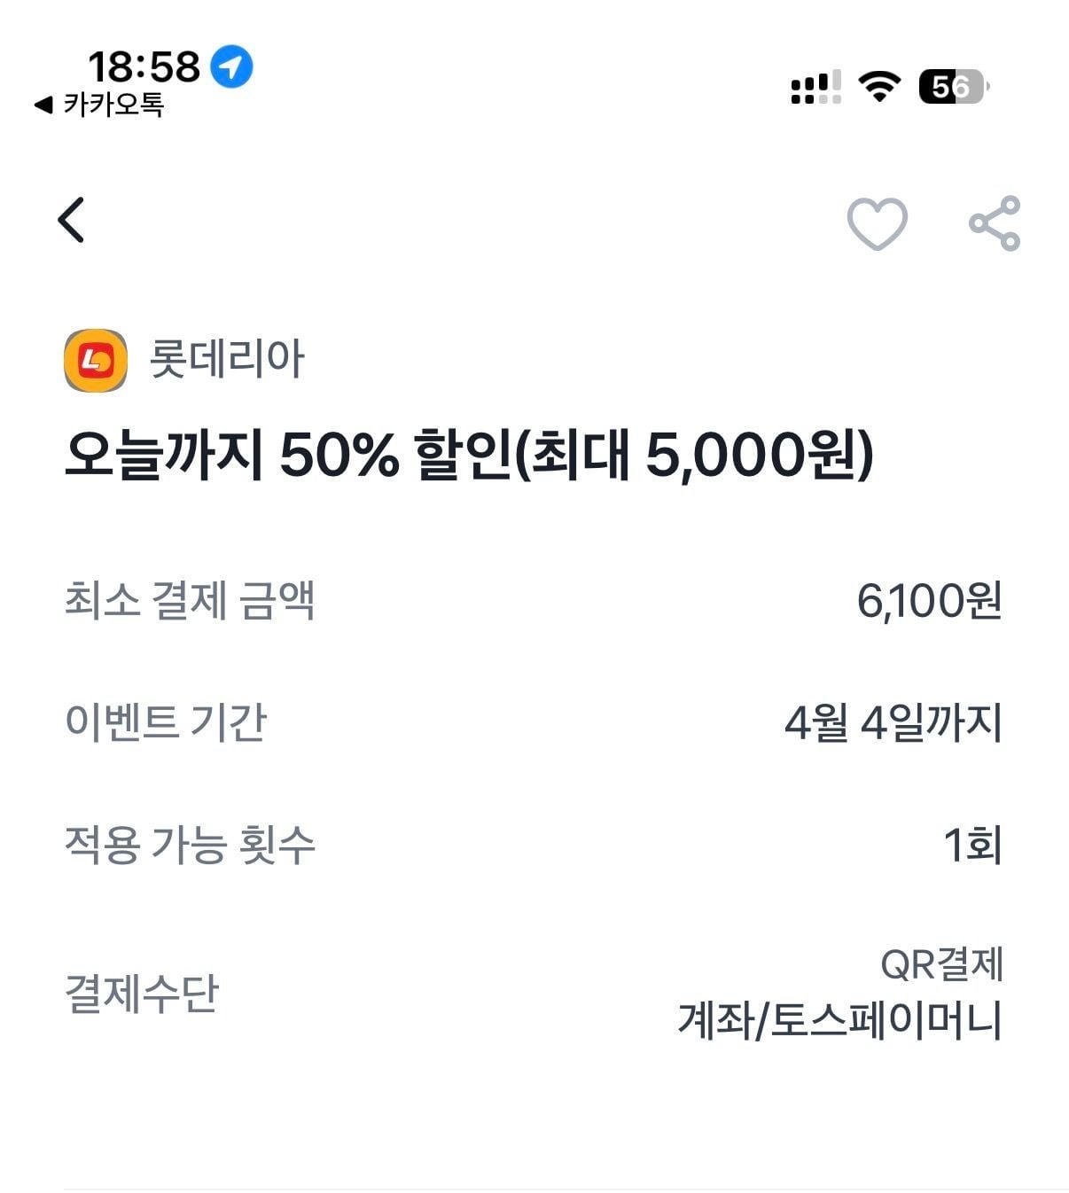Tap the 롯데리아 brand name
This screenshot has height=1193, width=1069.
point(227,359)
